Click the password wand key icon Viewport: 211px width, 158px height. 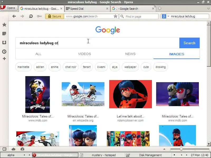[39, 16]
